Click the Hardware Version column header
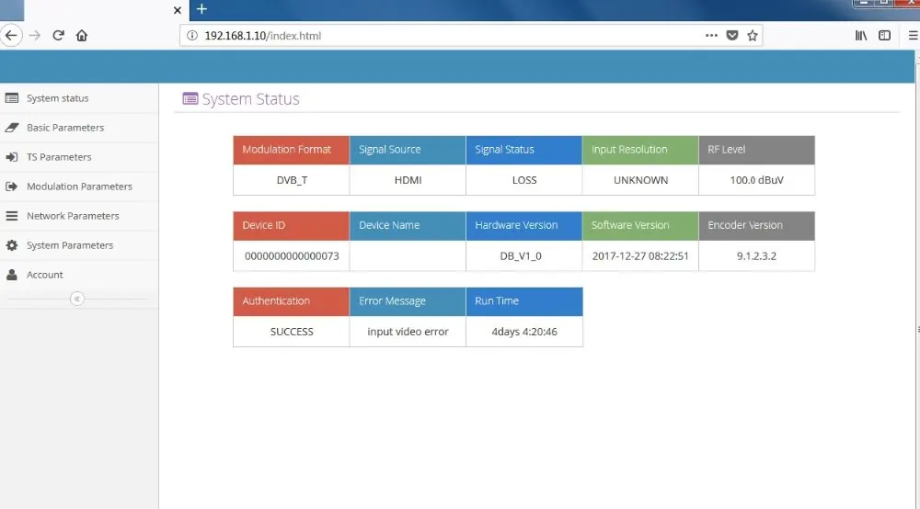Image resolution: width=920 pixels, height=509 pixels. 524,225
